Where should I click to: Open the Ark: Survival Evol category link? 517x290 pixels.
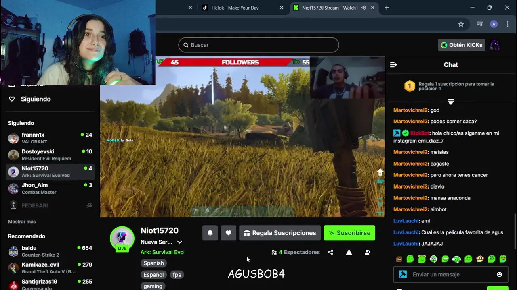coord(162,252)
